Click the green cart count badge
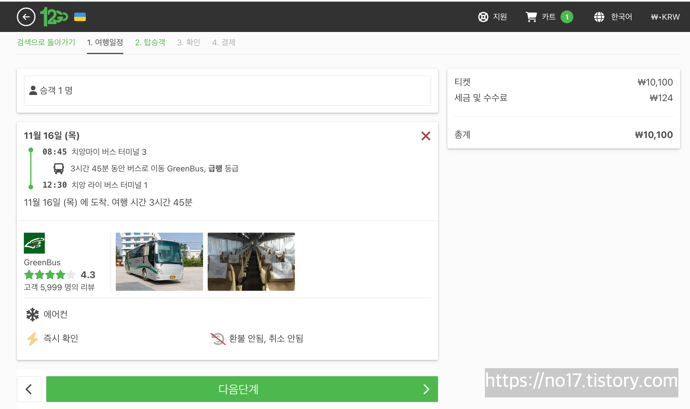The width and height of the screenshot is (690, 409). [x=567, y=17]
